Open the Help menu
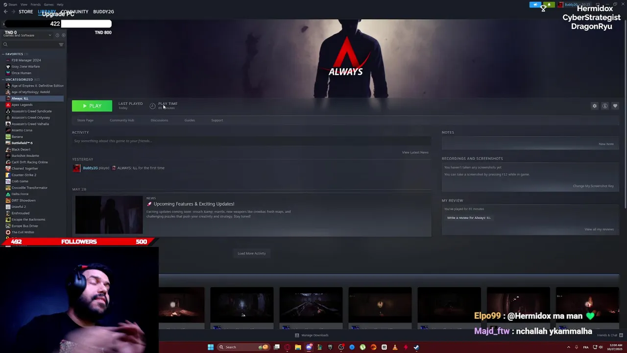This screenshot has width=627, height=353. [60, 4]
